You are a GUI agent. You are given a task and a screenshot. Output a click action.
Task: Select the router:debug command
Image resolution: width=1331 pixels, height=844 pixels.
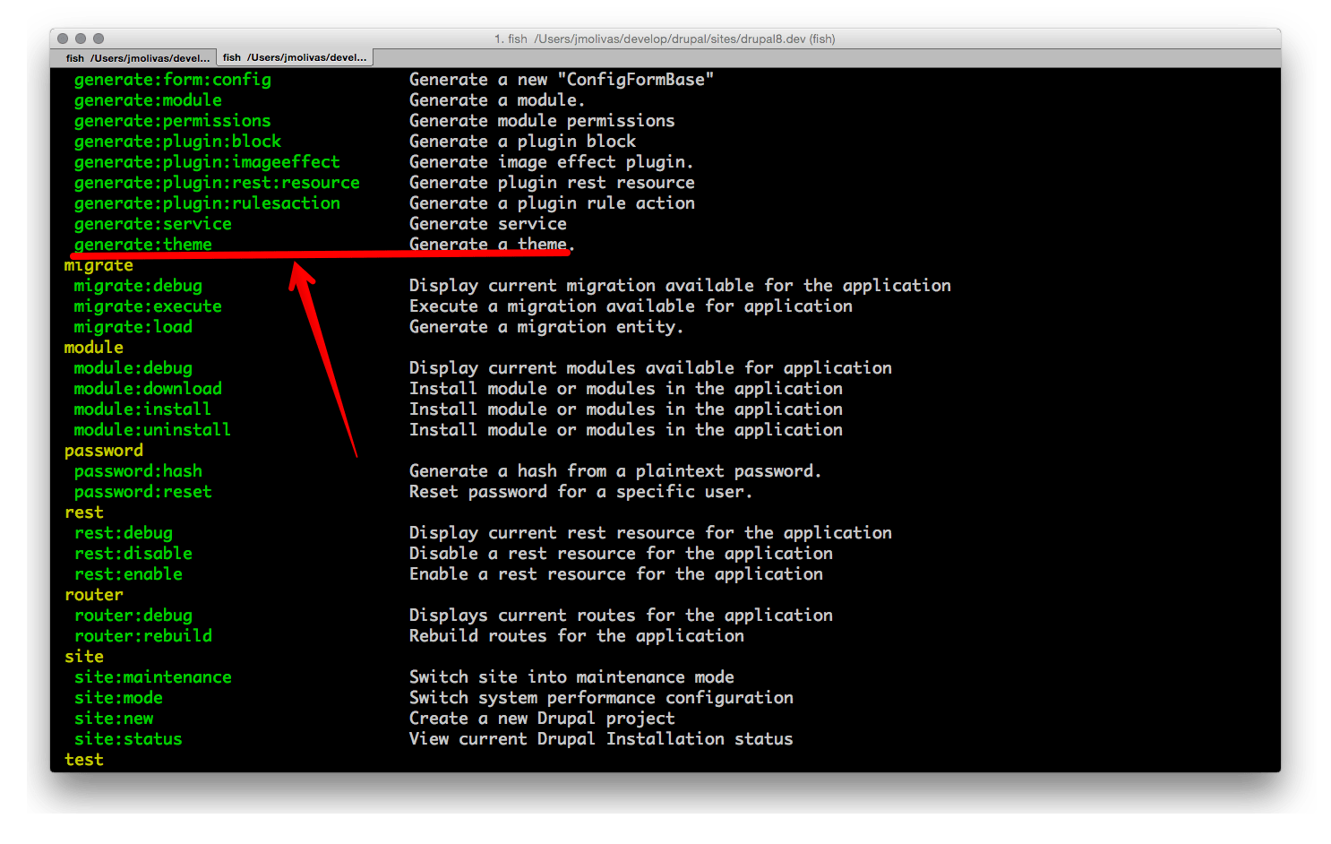point(133,616)
